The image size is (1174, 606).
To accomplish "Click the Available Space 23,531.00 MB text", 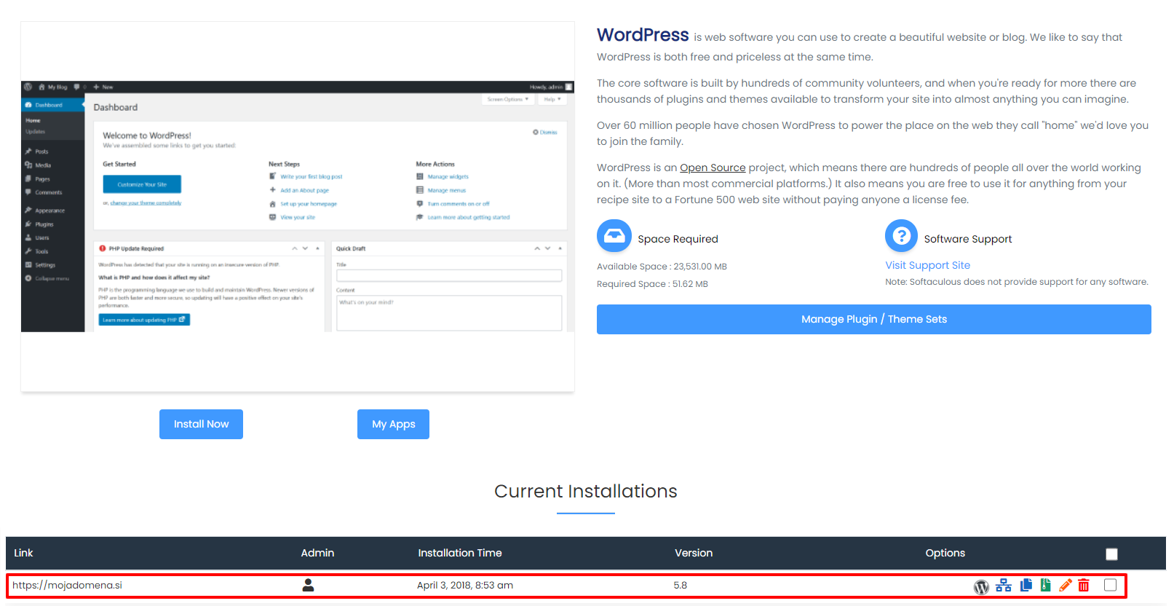I will [662, 267].
